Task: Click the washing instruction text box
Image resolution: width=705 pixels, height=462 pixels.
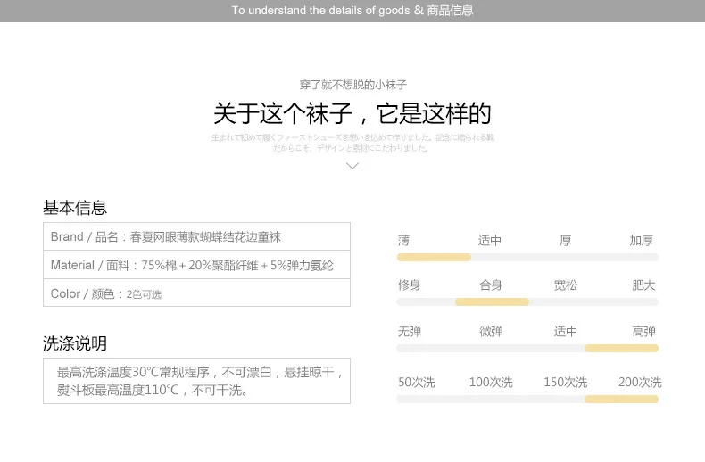Action: pyautogui.click(x=196, y=381)
